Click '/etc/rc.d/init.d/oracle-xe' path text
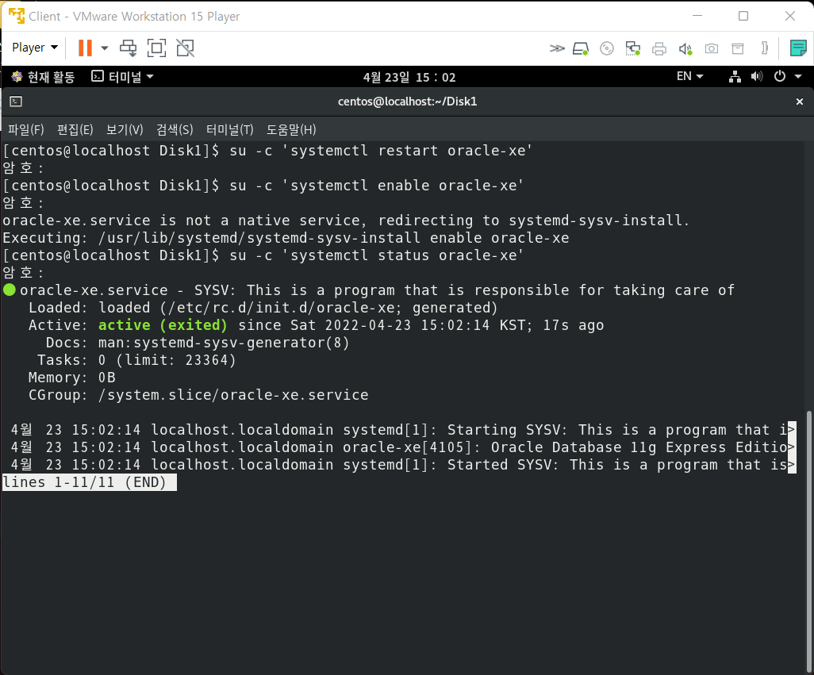814x675 pixels. click(x=283, y=308)
